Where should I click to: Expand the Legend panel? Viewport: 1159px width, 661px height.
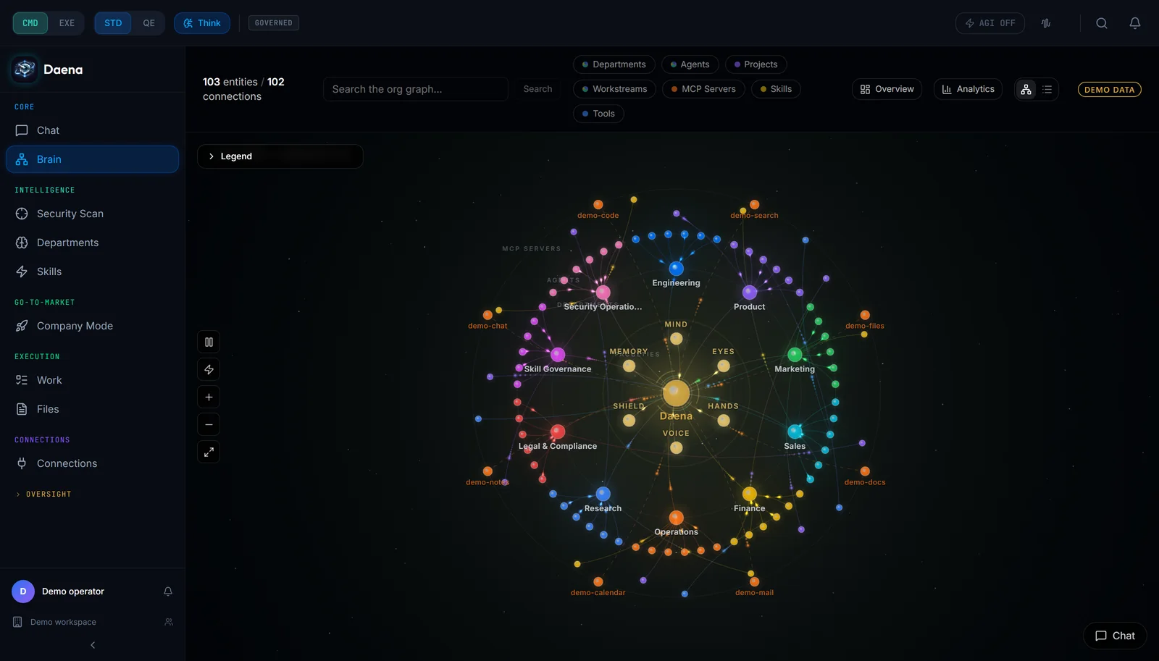pos(280,156)
